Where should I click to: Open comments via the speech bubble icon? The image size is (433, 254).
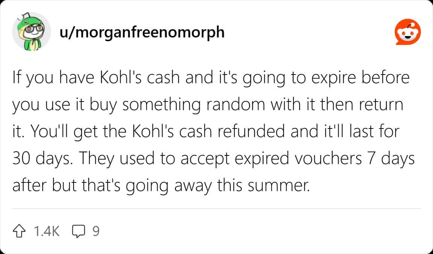pos(78,231)
